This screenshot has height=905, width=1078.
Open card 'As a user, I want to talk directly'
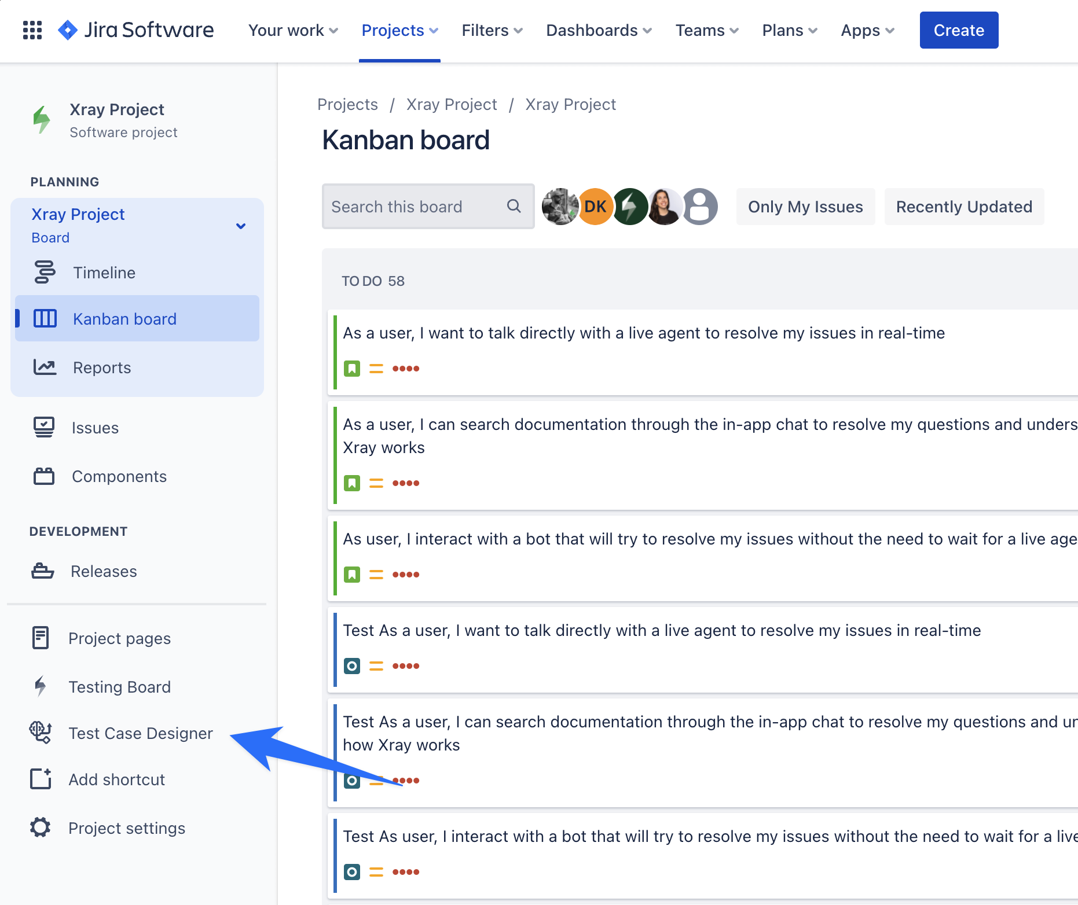703,353
